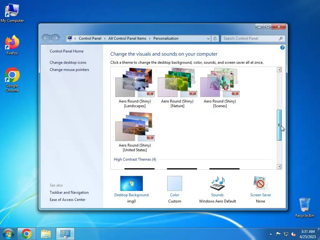320x240 pixels.
Task: Open Google Chrome desktop shortcut
Action: [x=12, y=80]
